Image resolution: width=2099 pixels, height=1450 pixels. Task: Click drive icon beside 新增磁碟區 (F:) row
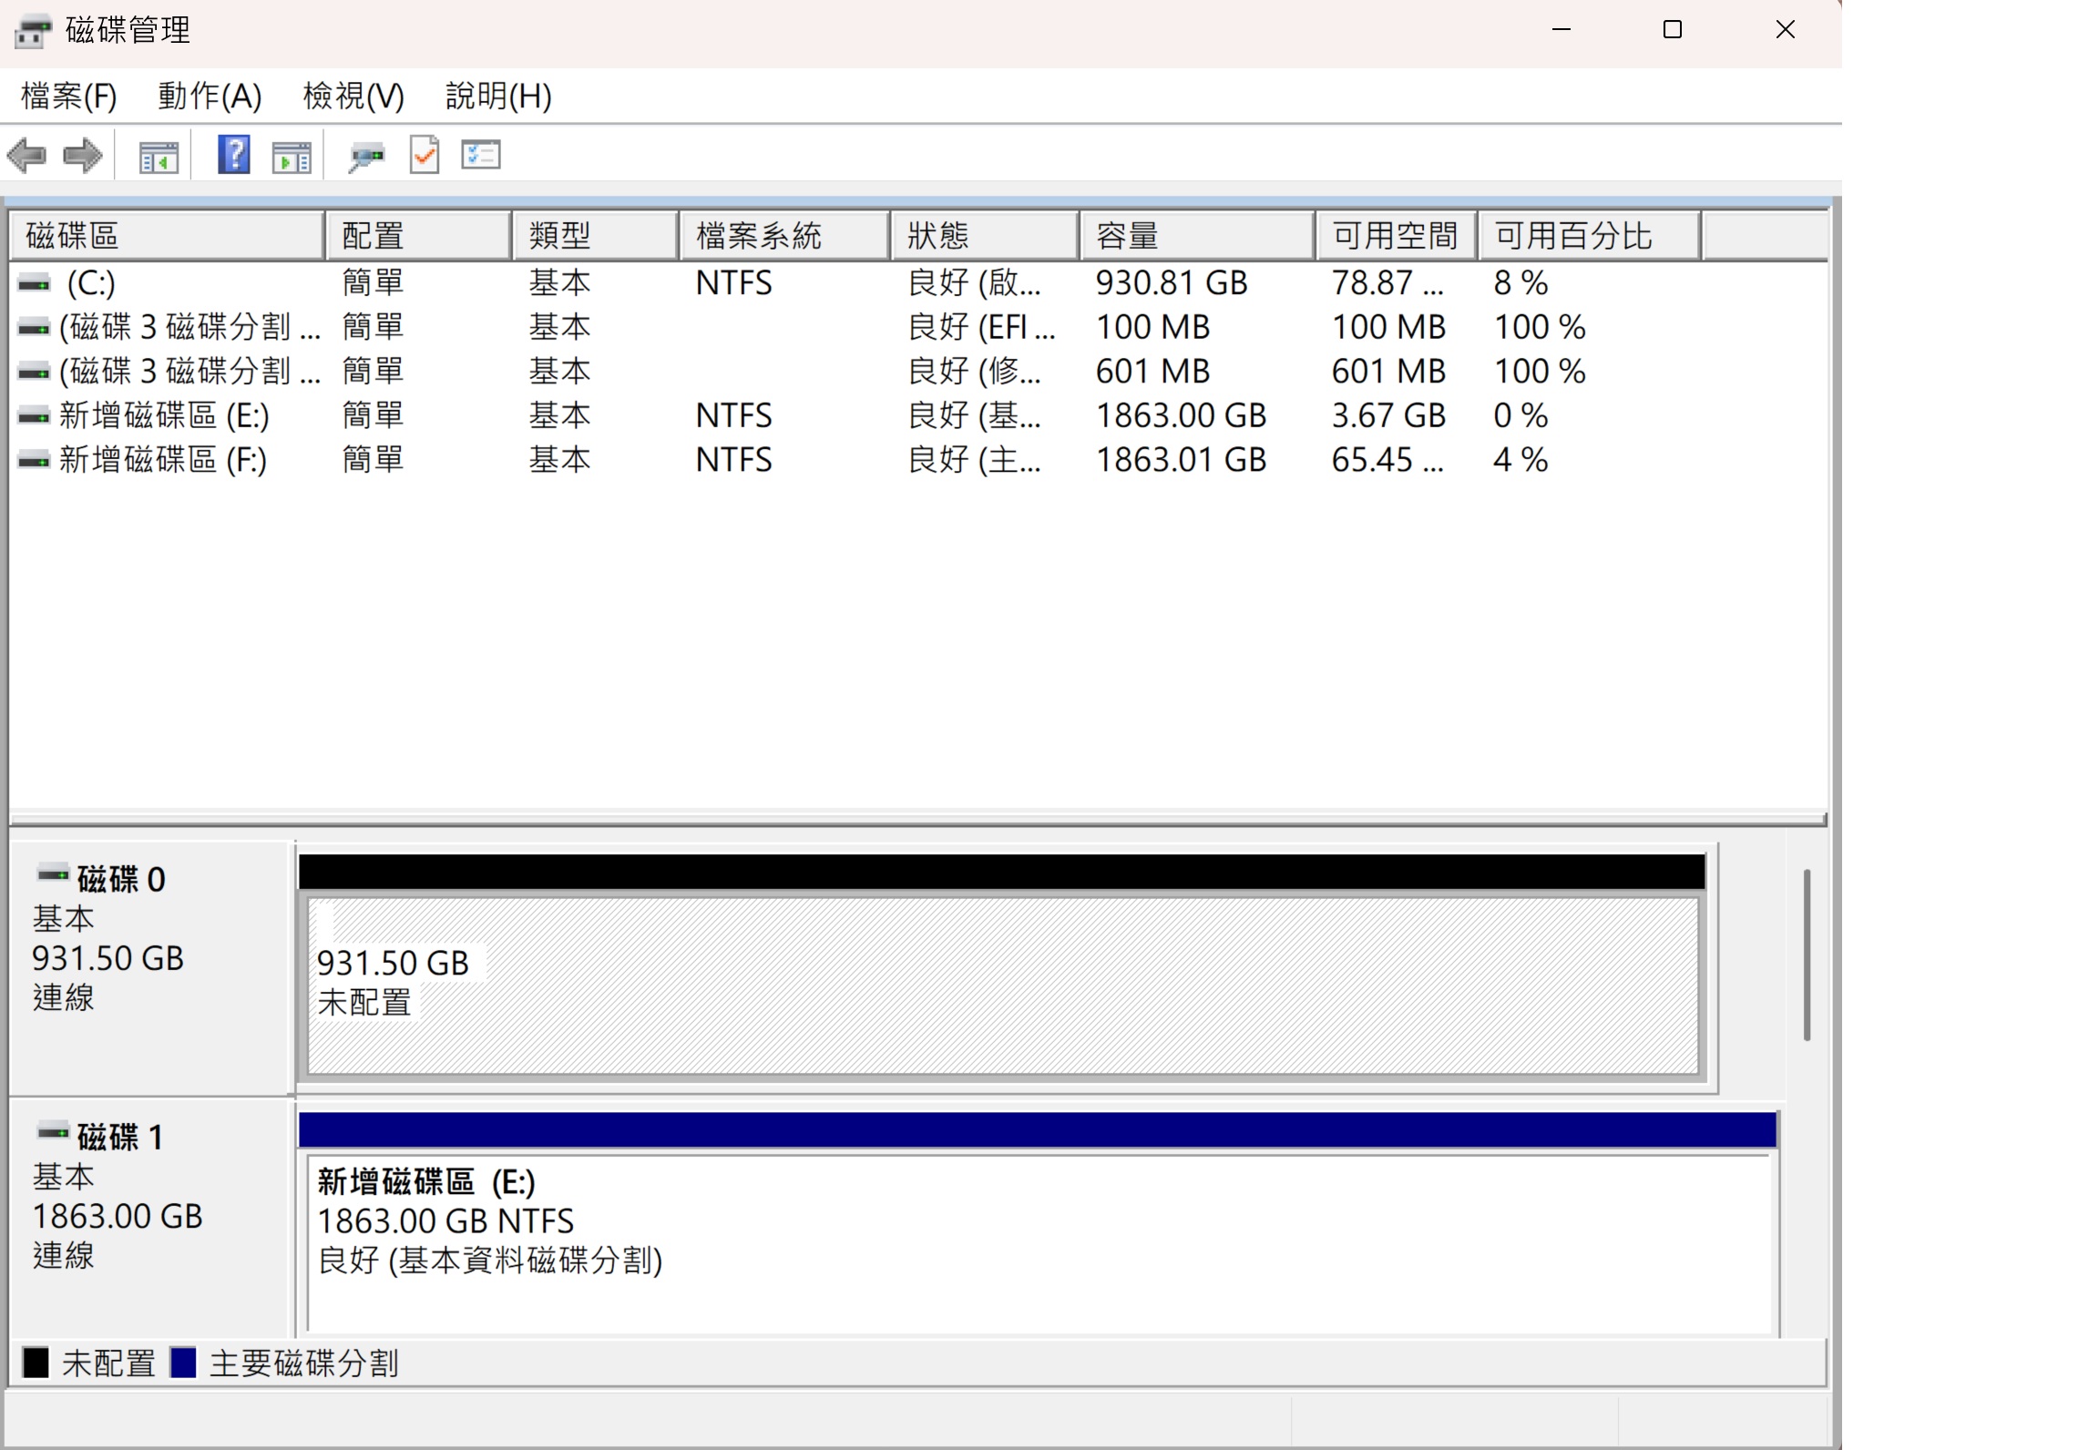coord(35,460)
